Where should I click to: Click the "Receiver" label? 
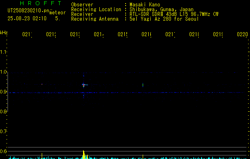tap(82, 14)
